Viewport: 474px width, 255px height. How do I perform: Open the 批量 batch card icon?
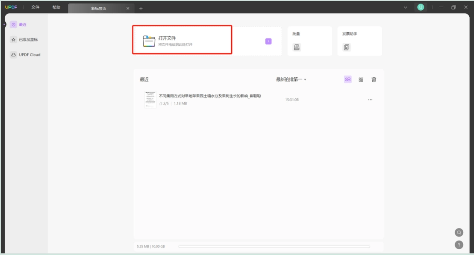point(297,47)
